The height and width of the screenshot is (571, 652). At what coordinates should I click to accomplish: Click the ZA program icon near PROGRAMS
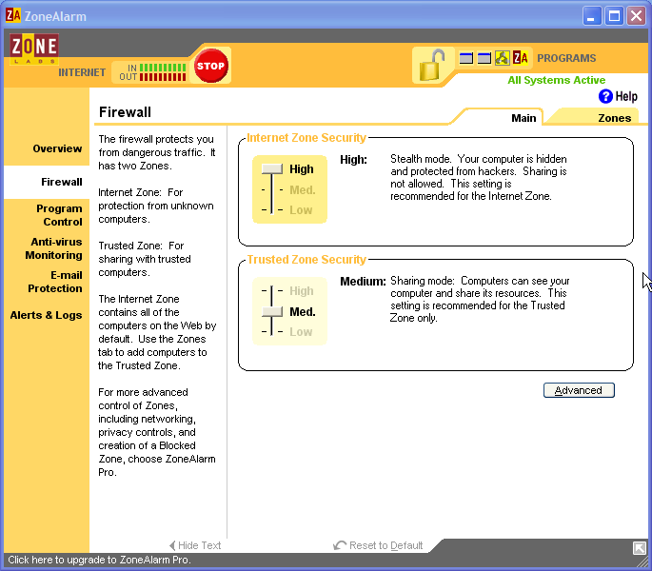click(521, 58)
